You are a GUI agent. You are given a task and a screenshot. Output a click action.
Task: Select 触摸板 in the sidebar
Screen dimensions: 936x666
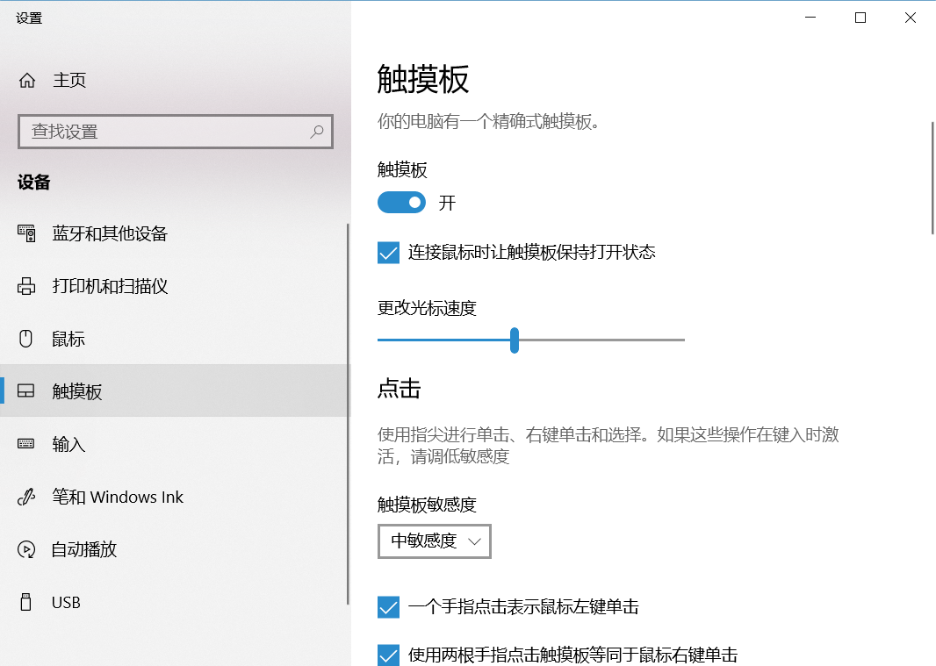point(77,391)
